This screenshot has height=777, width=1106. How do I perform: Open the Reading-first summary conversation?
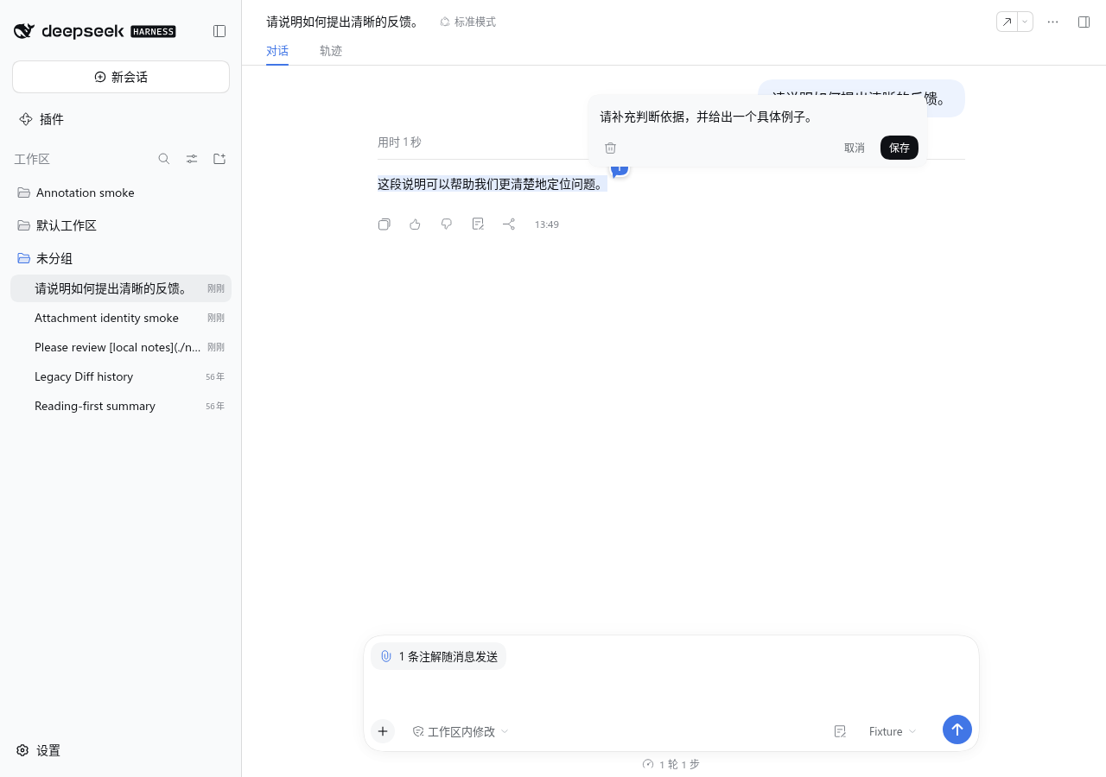click(121, 406)
